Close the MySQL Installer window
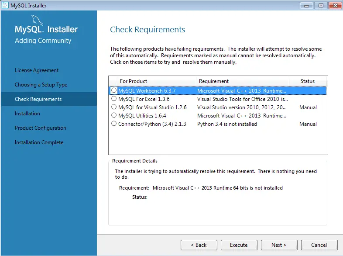Image resolution: width=343 pixels, height=256 pixels. 335,6
